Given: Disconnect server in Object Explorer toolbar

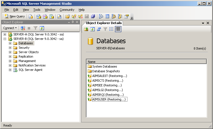Looking at the screenshot, I should [23, 28].
